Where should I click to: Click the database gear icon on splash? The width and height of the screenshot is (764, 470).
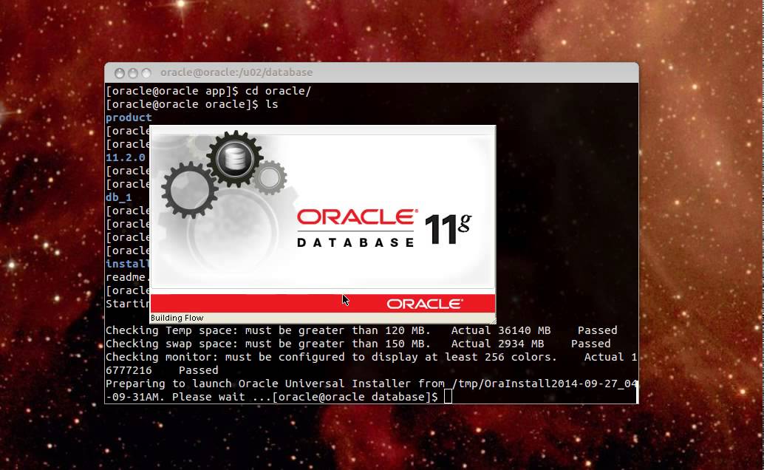tap(235, 158)
